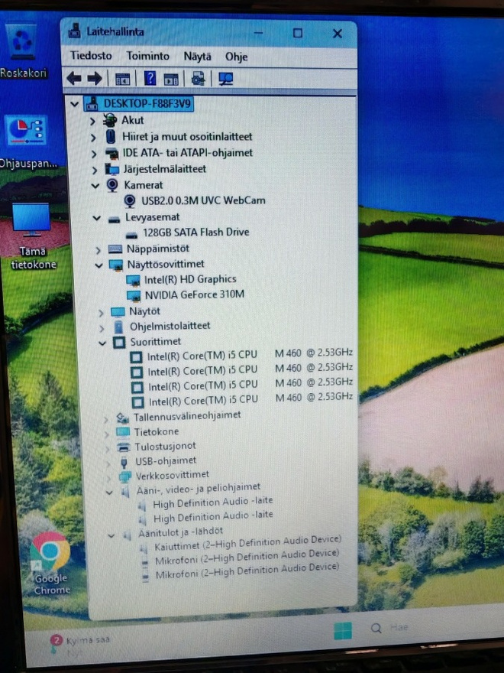Expand Hiiret ja muut osoitinlaitteet
Viewport: 504px width, 673px height.
click(93, 138)
